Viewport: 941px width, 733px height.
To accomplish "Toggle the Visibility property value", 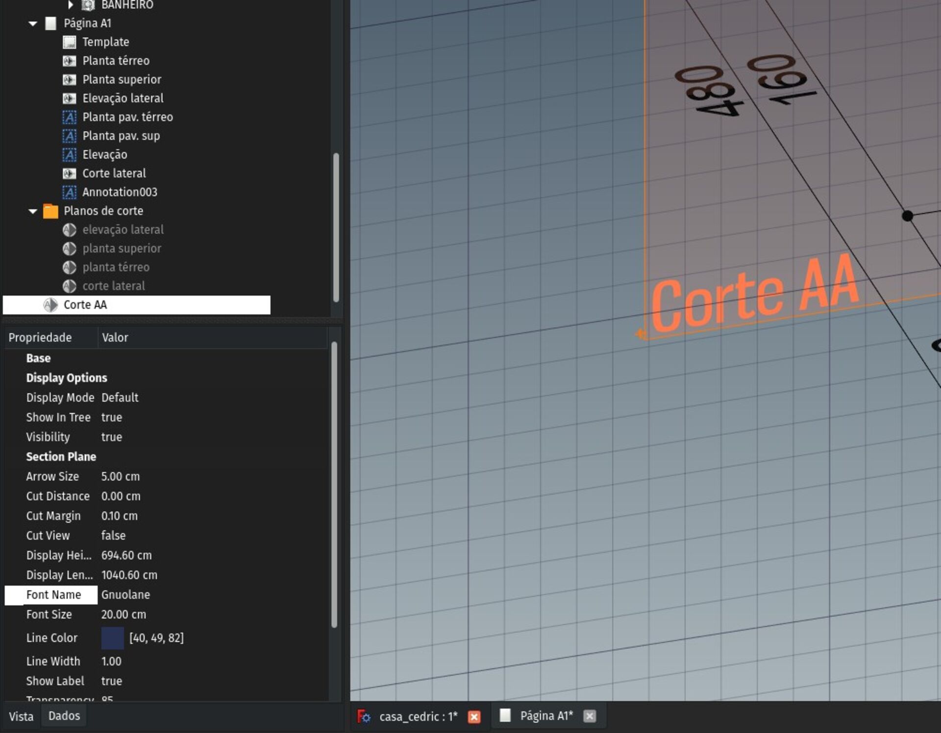I will click(112, 437).
